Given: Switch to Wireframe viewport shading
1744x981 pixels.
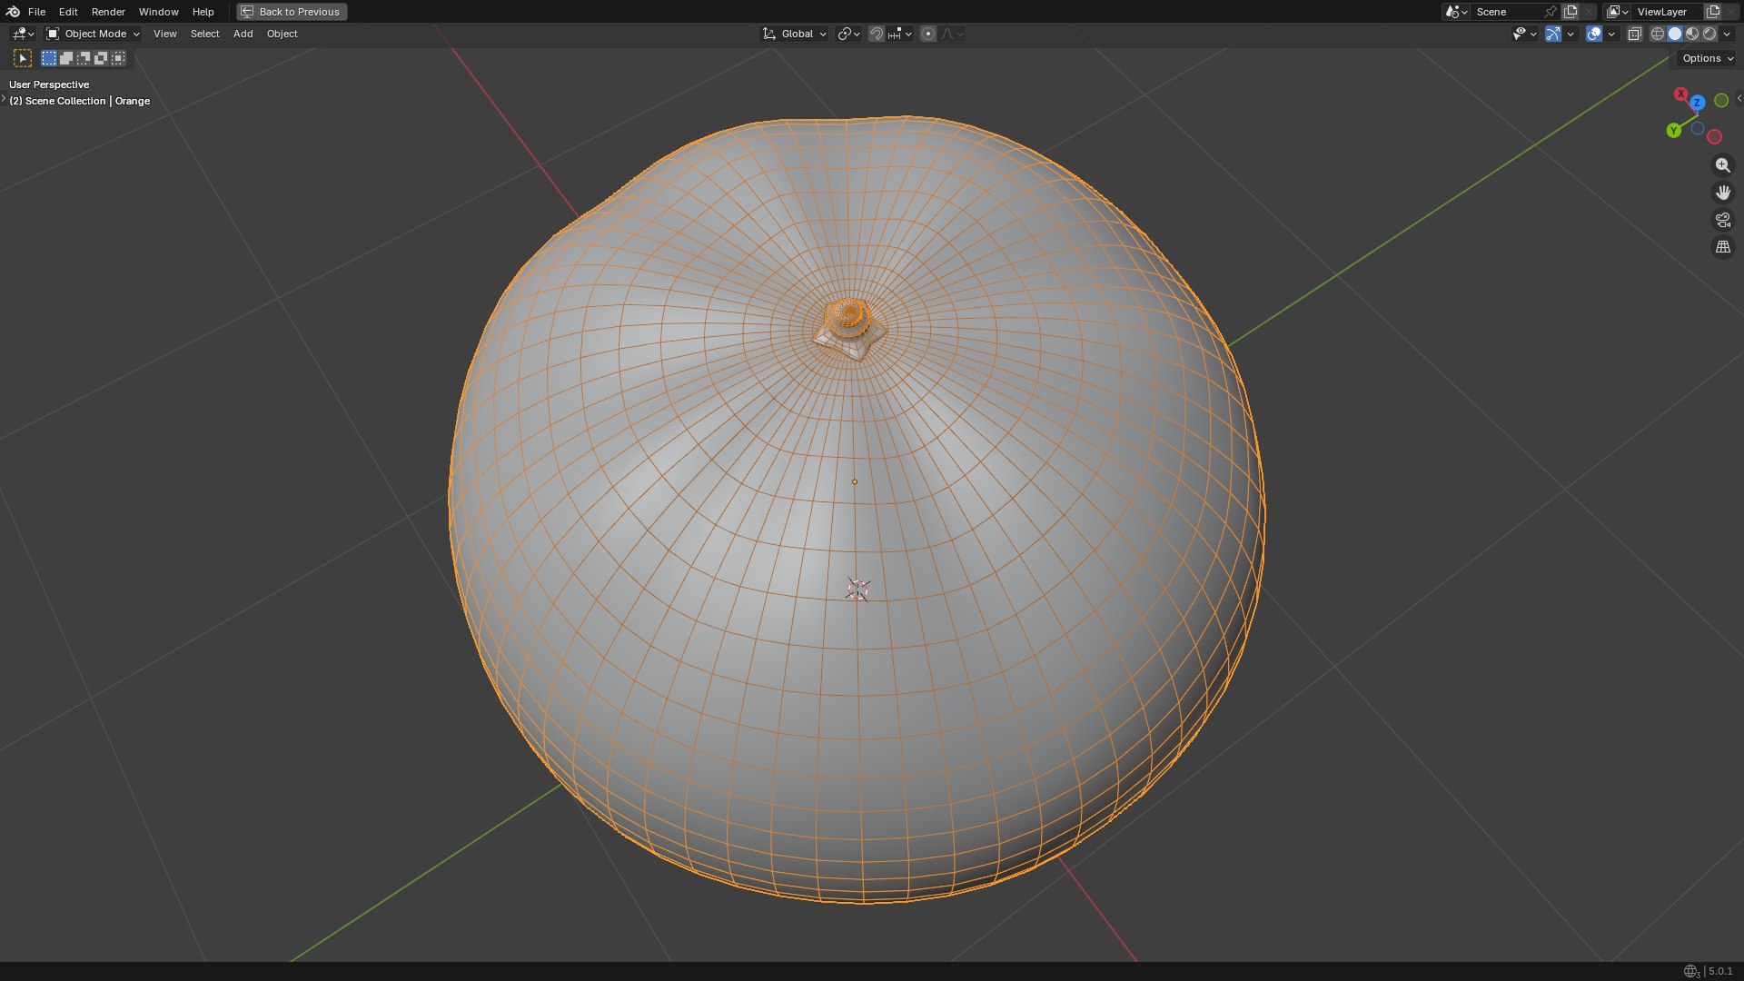Looking at the screenshot, I should click(x=1658, y=34).
